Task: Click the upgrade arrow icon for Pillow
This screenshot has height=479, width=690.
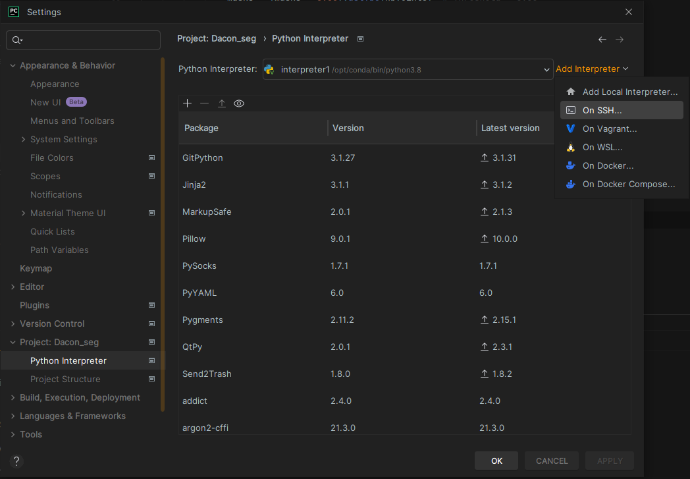Action: point(485,239)
